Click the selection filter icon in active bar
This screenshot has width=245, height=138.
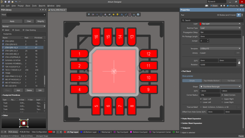tap(89, 15)
